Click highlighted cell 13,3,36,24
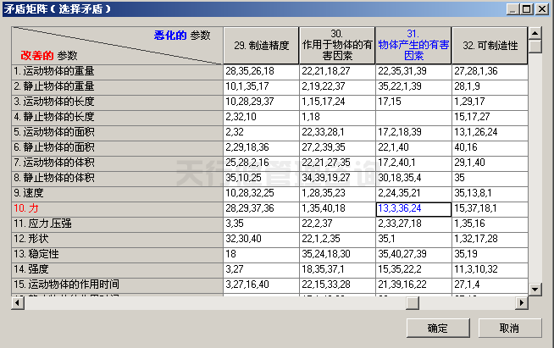Viewport: 554px width, 348px height. pyautogui.click(x=413, y=208)
